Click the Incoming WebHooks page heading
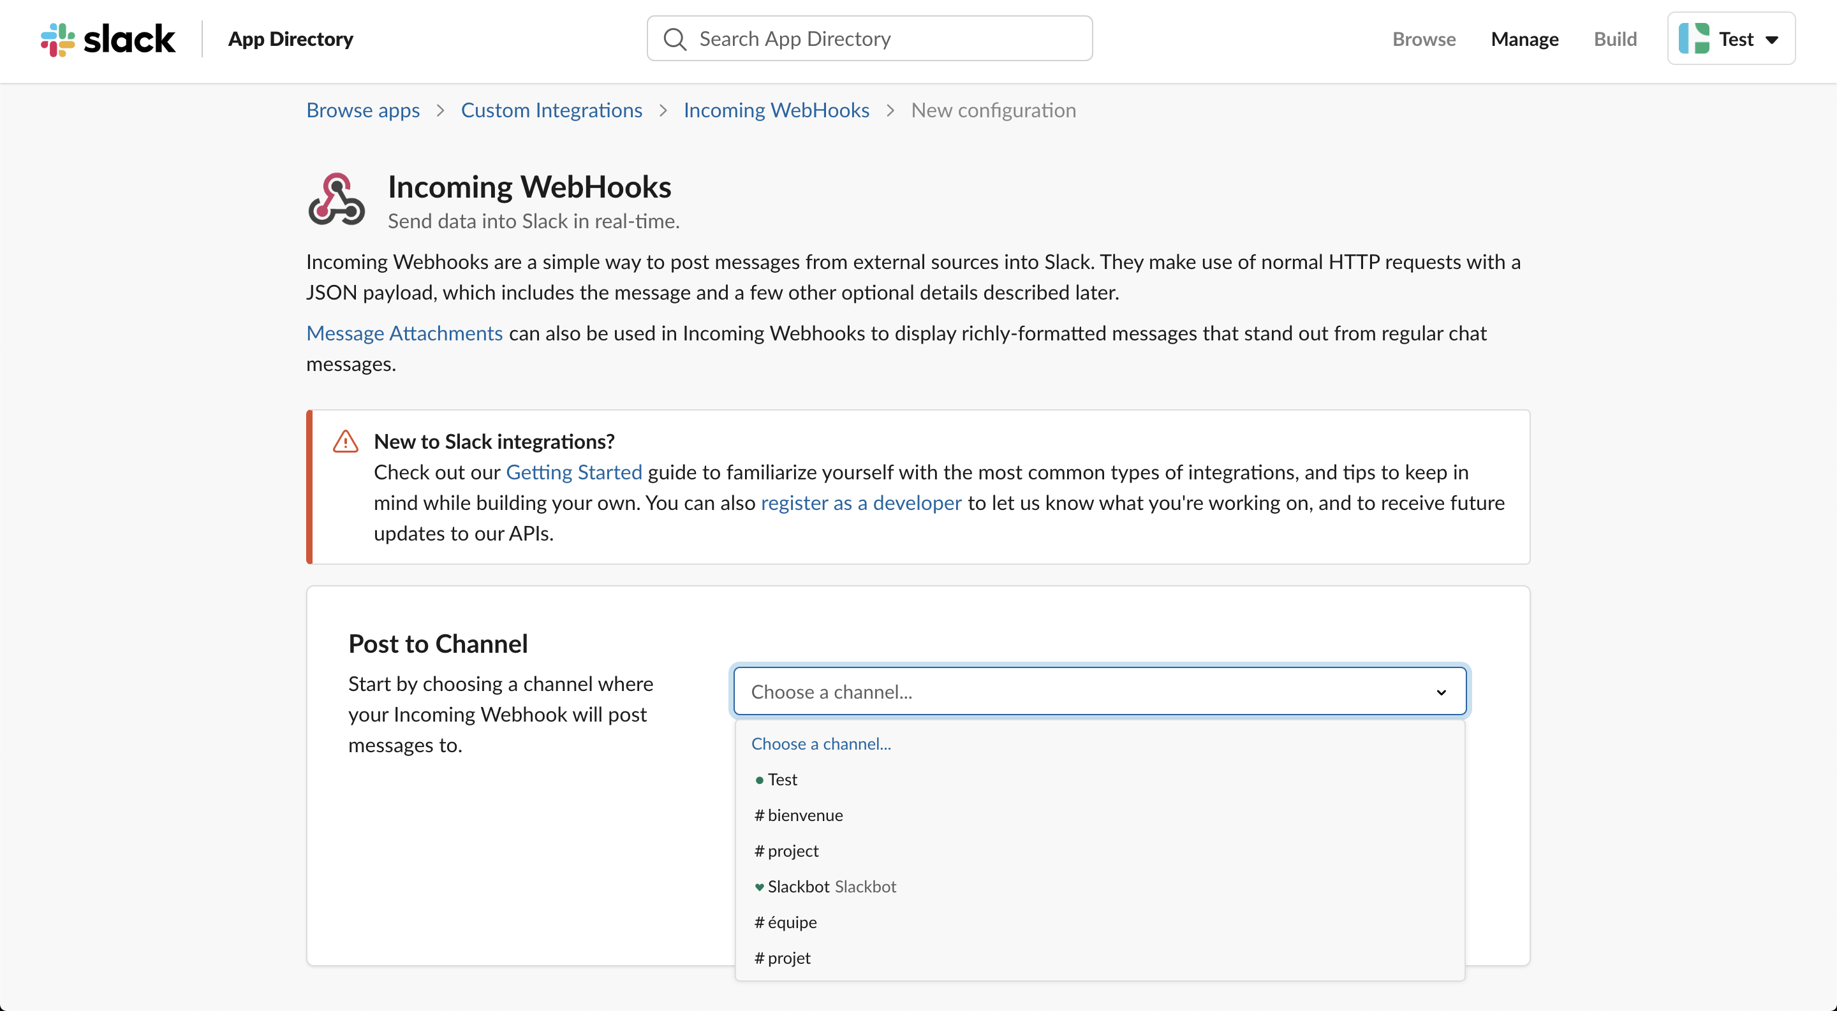 pos(529,187)
